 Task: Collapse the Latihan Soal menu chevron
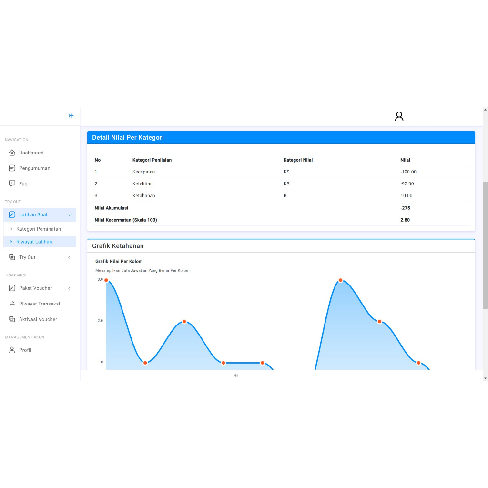tap(70, 215)
